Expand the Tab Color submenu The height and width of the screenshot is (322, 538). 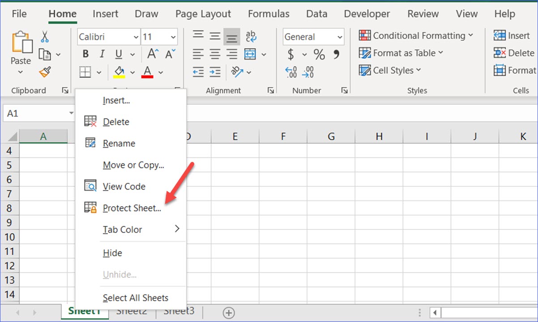point(122,229)
